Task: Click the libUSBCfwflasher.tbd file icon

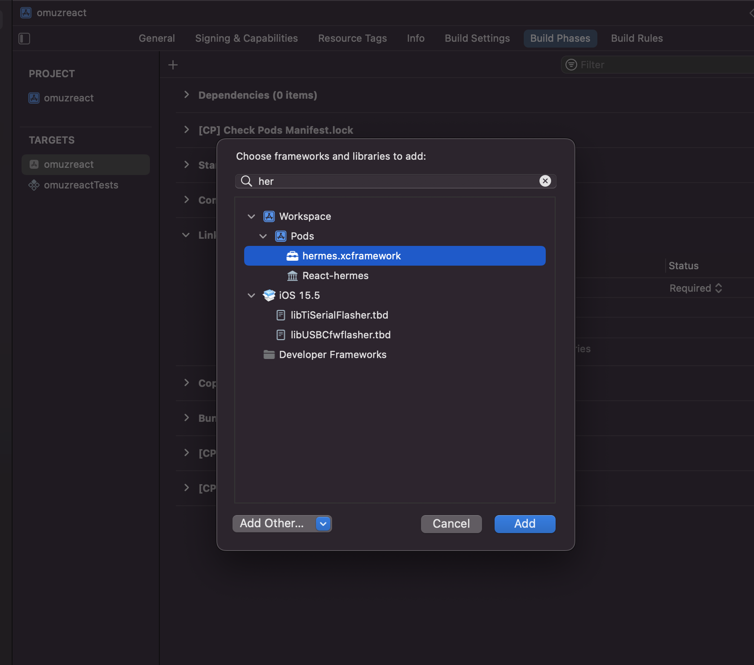Action: click(x=281, y=335)
